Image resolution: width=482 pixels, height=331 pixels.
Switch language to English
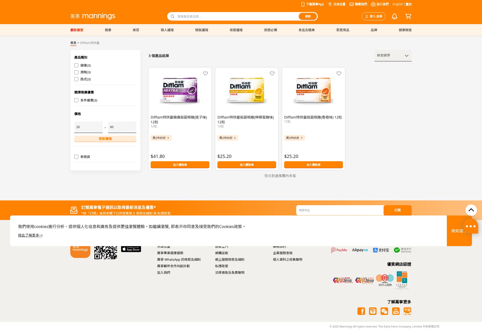click(398, 4)
